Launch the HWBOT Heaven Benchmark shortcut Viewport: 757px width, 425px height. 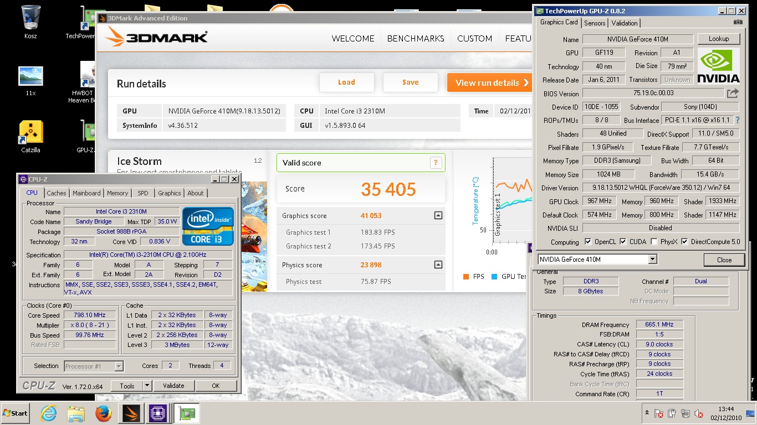coord(83,83)
